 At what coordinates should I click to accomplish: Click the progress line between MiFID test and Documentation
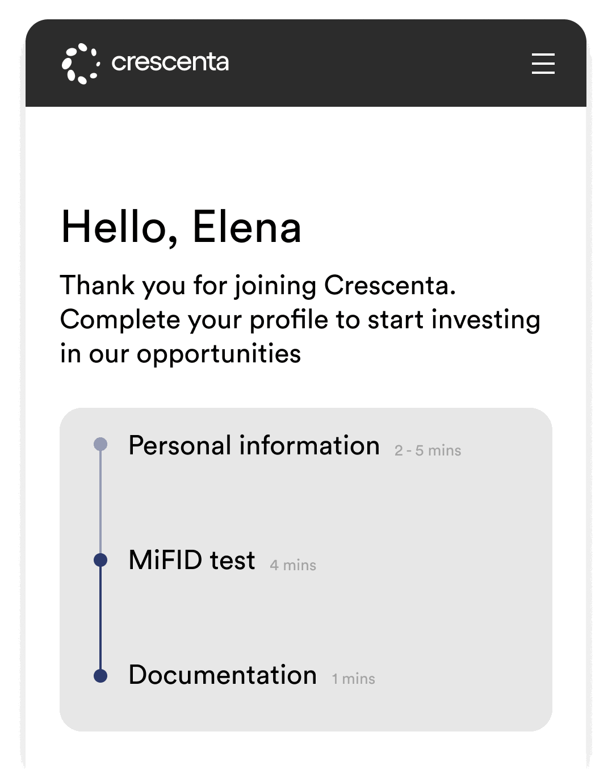pos(100,618)
